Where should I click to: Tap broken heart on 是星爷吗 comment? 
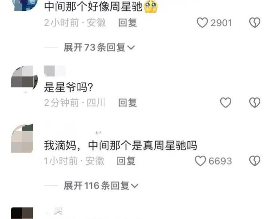255,102
